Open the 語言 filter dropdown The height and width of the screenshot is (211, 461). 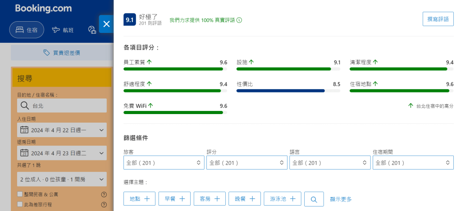pyautogui.click(x=329, y=163)
